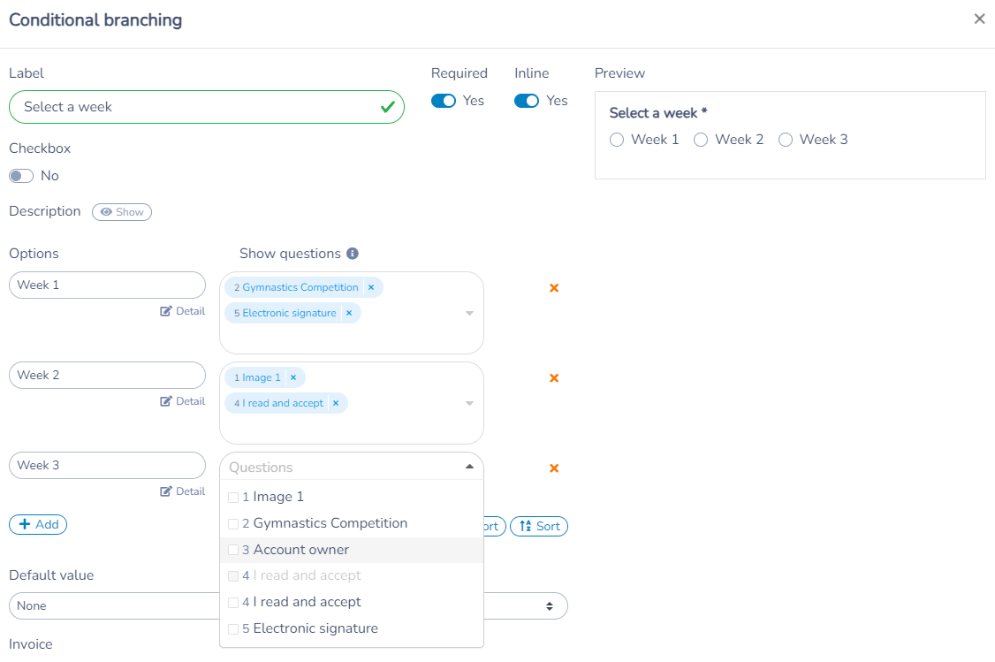
Task: Collapse the Week 3 Questions dropdown
Action: coord(469,467)
